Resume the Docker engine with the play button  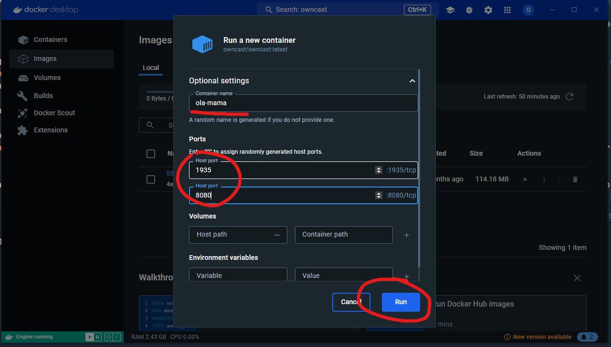coord(90,337)
